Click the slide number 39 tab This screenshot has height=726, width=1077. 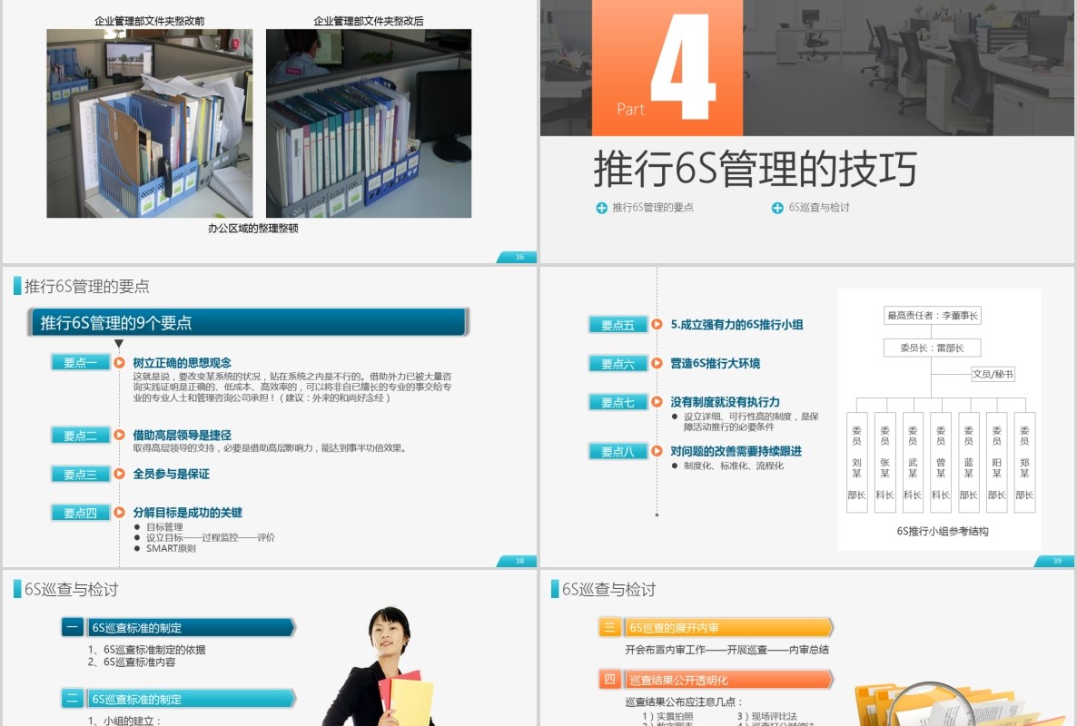(1054, 562)
